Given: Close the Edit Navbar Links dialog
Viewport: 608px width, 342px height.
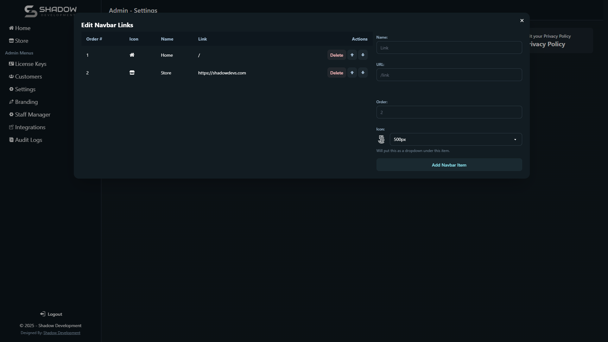Looking at the screenshot, I should point(522,21).
